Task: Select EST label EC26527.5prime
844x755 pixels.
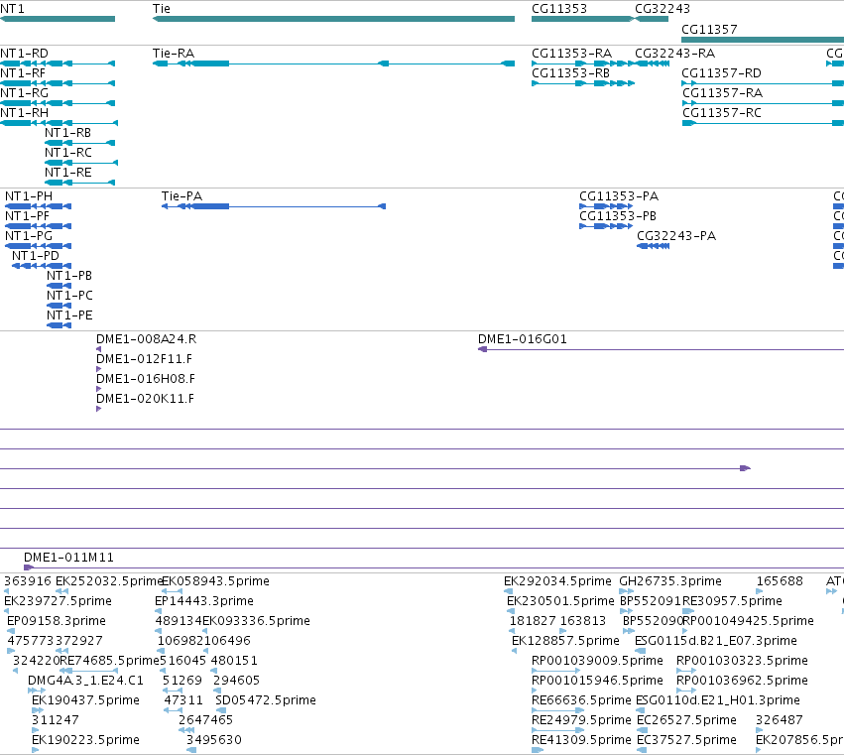Action: 687,721
